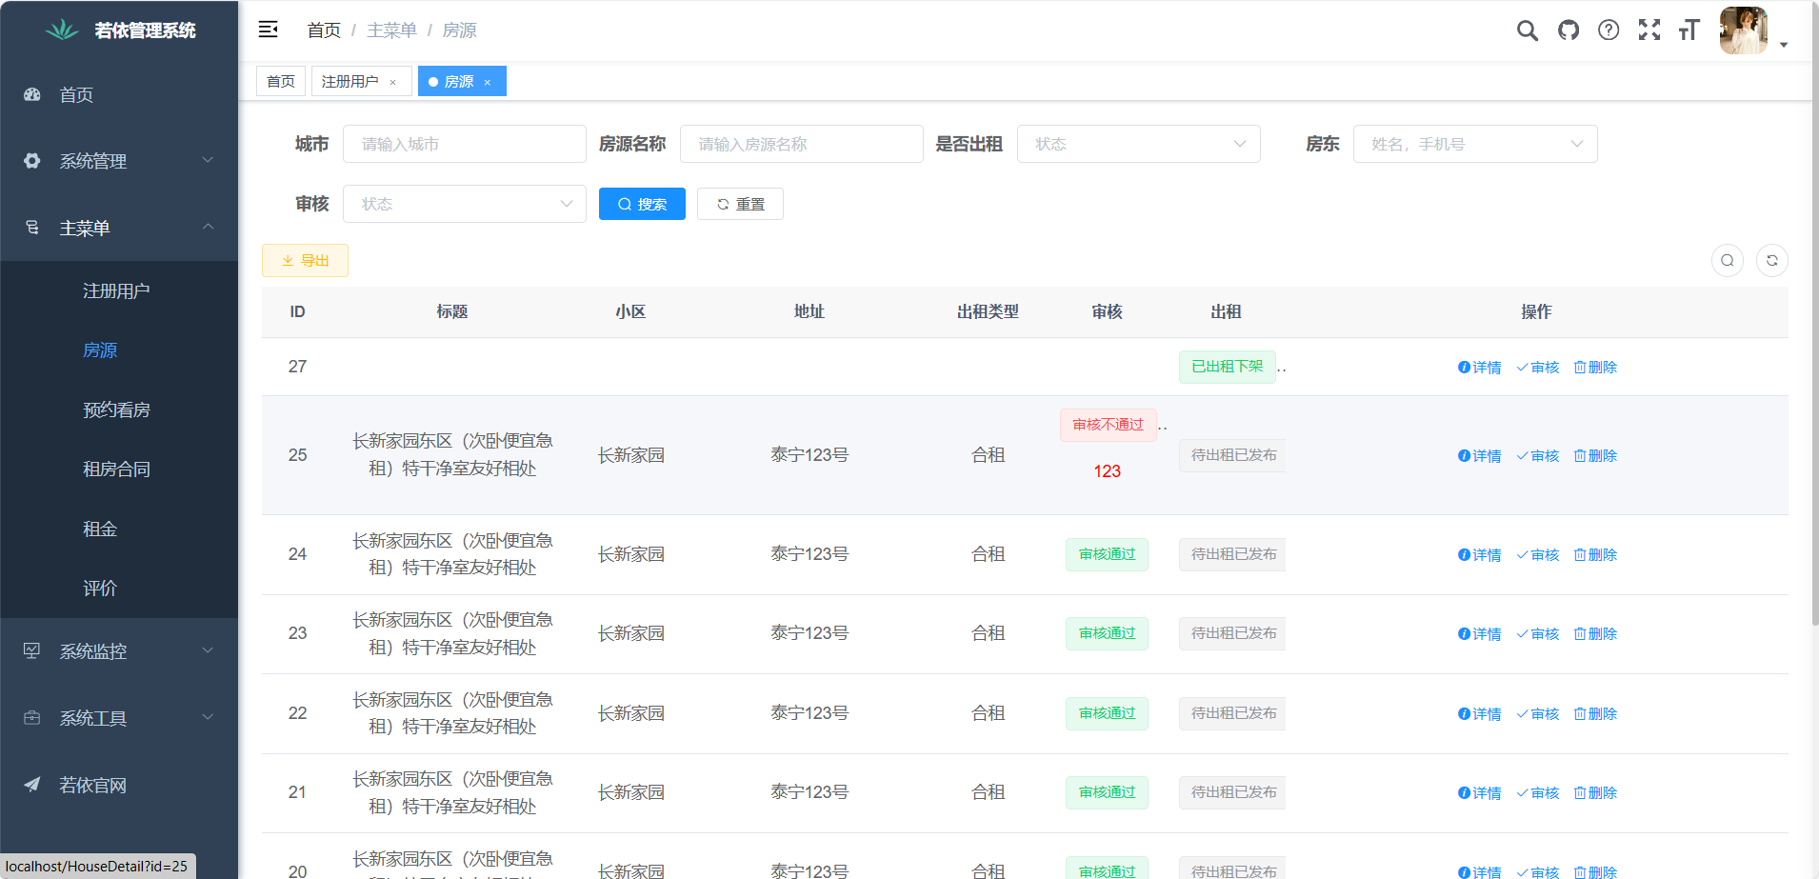Open 评价 in the sidebar

click(x=119, y=588)
